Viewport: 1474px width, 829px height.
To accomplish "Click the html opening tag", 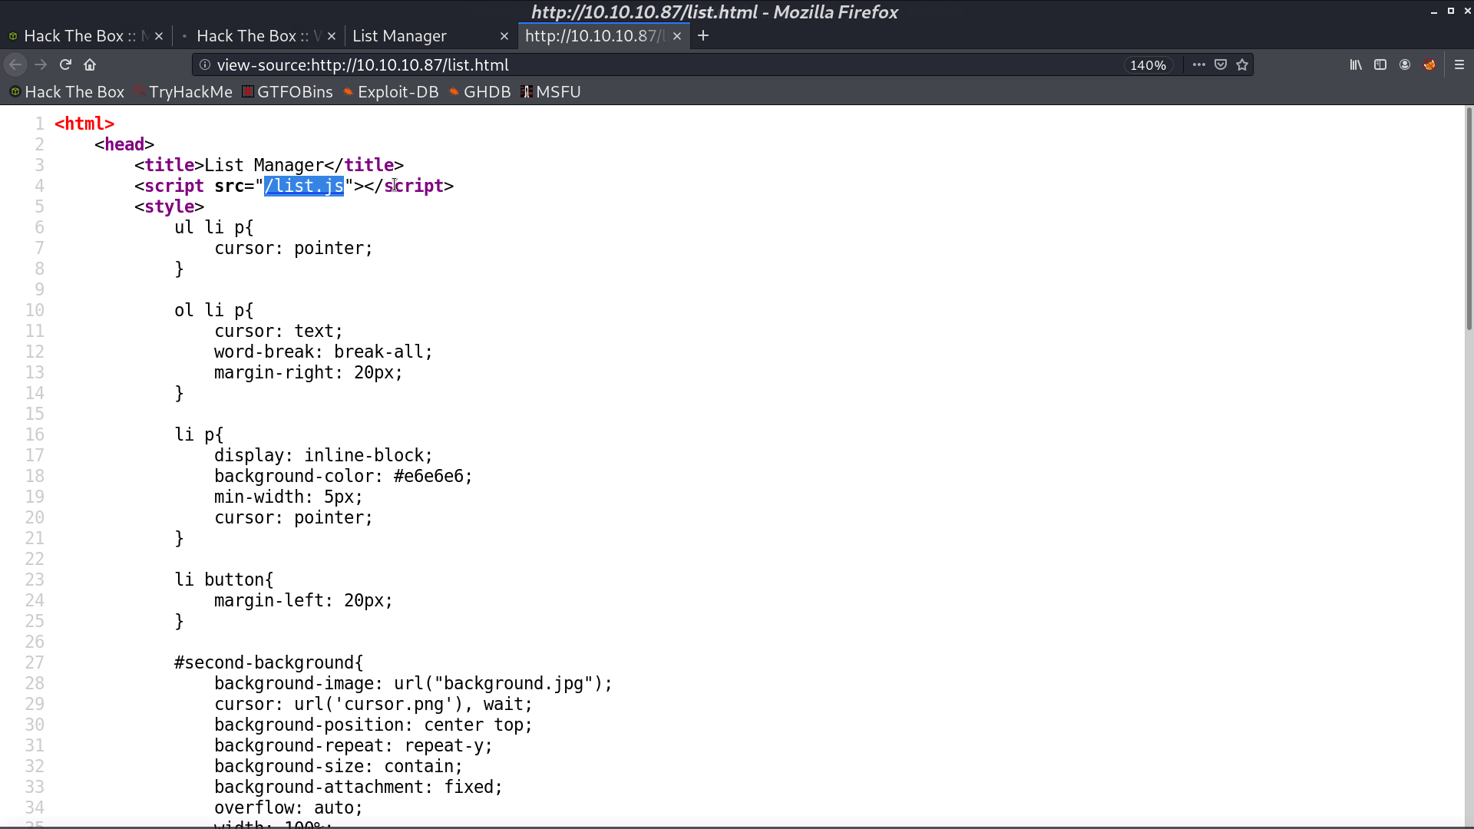I will [x=84, y=124].
